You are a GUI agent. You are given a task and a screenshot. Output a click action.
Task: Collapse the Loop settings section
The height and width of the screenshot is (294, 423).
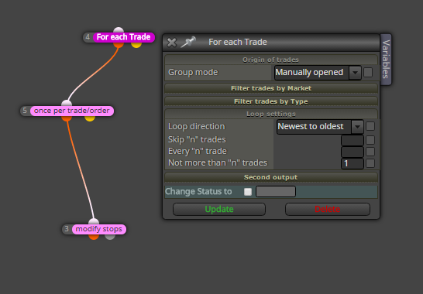(271, 114)
